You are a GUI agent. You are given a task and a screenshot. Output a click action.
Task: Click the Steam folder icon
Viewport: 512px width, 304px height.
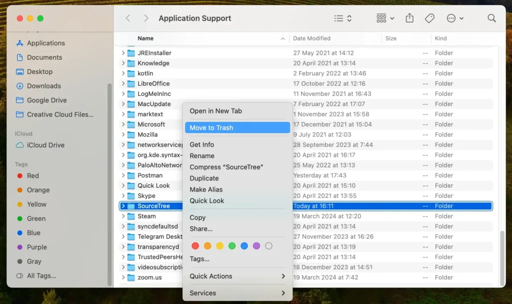pos(131,216)
